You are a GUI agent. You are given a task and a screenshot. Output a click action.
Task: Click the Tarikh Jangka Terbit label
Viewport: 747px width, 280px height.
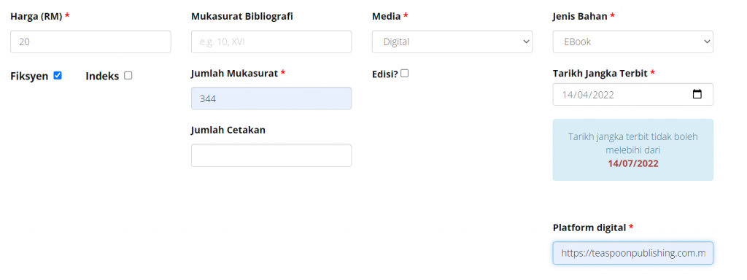600,74
